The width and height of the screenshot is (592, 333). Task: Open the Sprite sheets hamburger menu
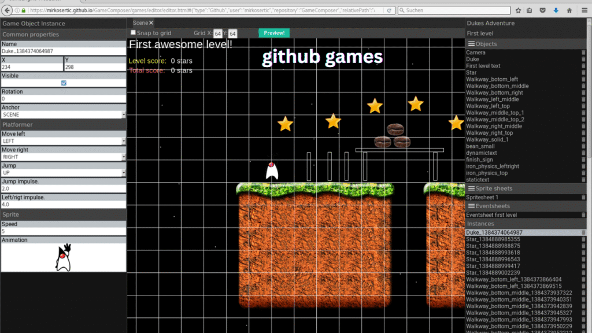click(x=471, y=188)
